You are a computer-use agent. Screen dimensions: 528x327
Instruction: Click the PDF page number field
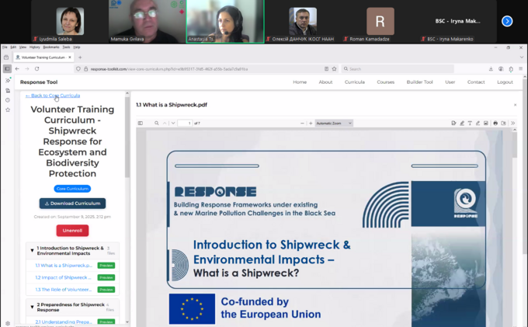pyautogui.click(x=185, y=123)
